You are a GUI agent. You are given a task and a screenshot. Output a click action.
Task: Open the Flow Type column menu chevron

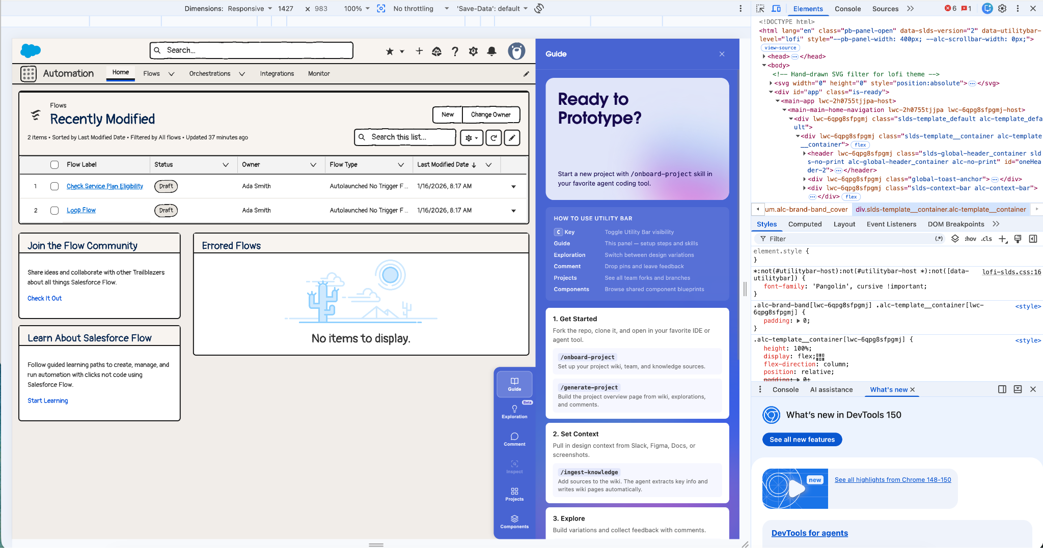click(401, 165)
